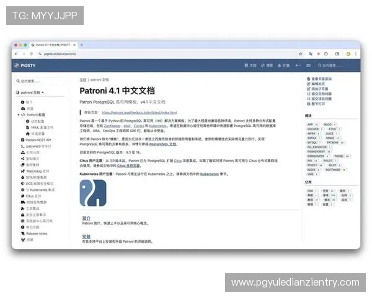Click the submit project issue link
Viewport: 372px width, 298px height.
pos(319,99)
